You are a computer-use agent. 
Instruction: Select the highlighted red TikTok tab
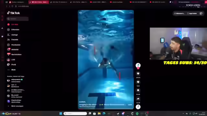(39, 2)
